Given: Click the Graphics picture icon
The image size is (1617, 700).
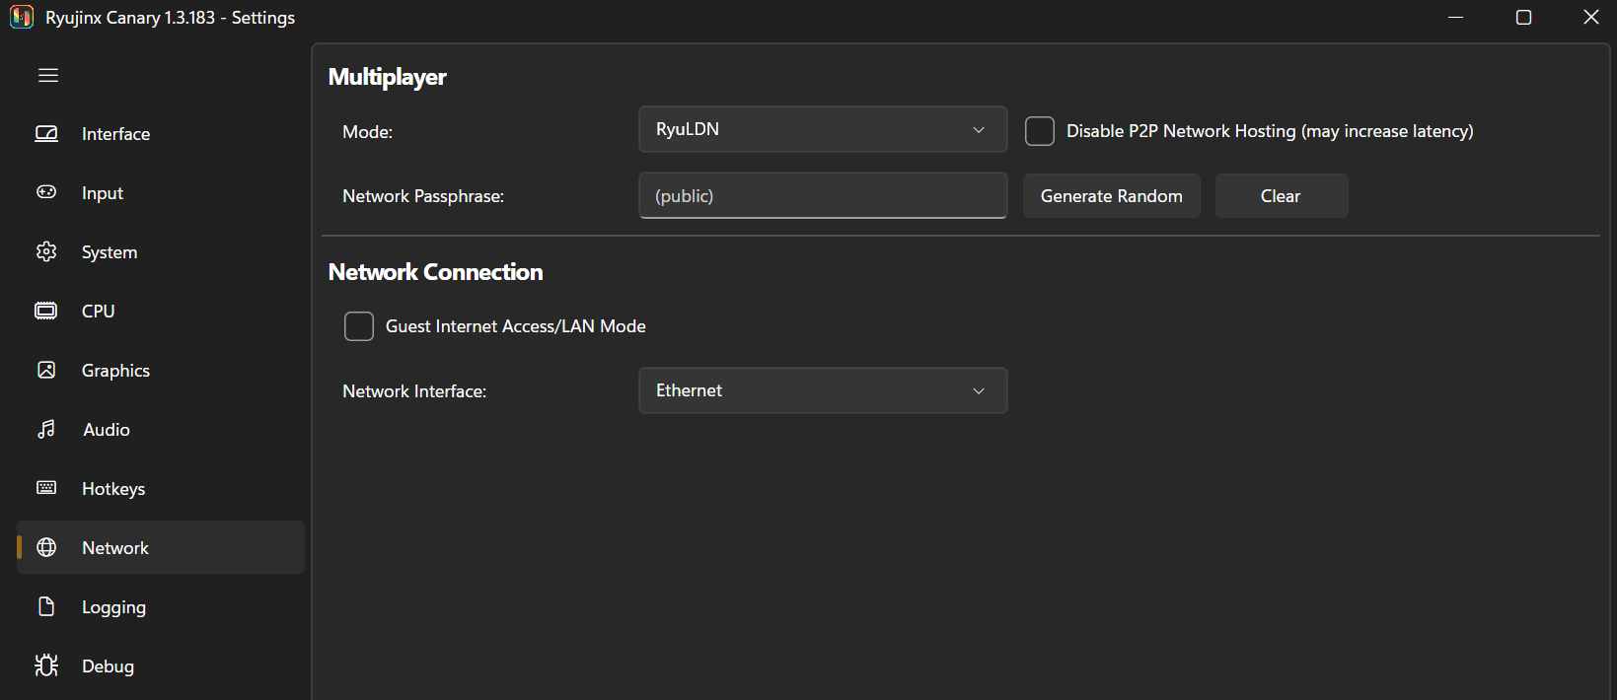Looking at the screenshot, I should point(46,370).
